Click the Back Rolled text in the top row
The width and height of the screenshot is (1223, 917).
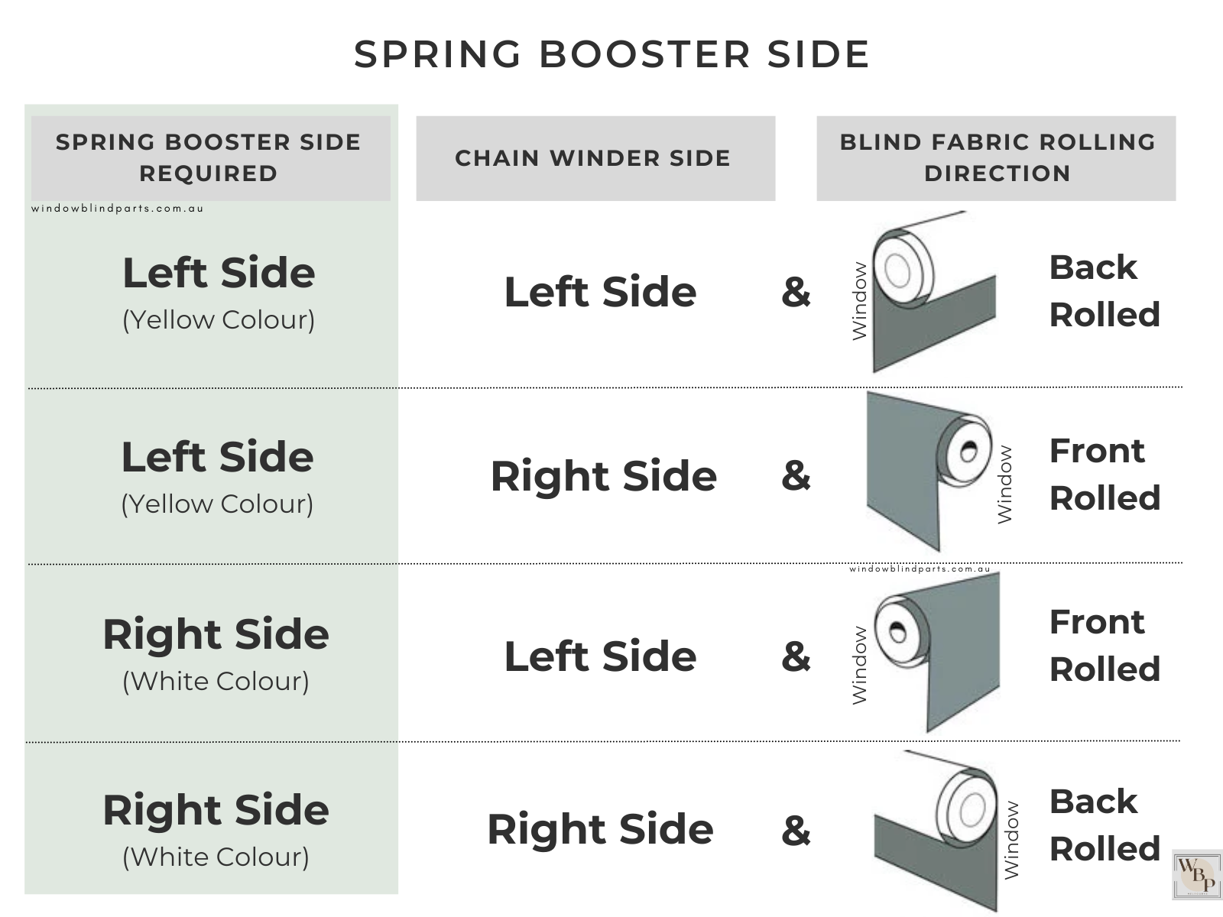pos(1104,291)
